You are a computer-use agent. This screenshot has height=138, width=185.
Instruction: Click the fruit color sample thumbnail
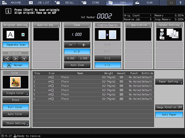(15, 82)
